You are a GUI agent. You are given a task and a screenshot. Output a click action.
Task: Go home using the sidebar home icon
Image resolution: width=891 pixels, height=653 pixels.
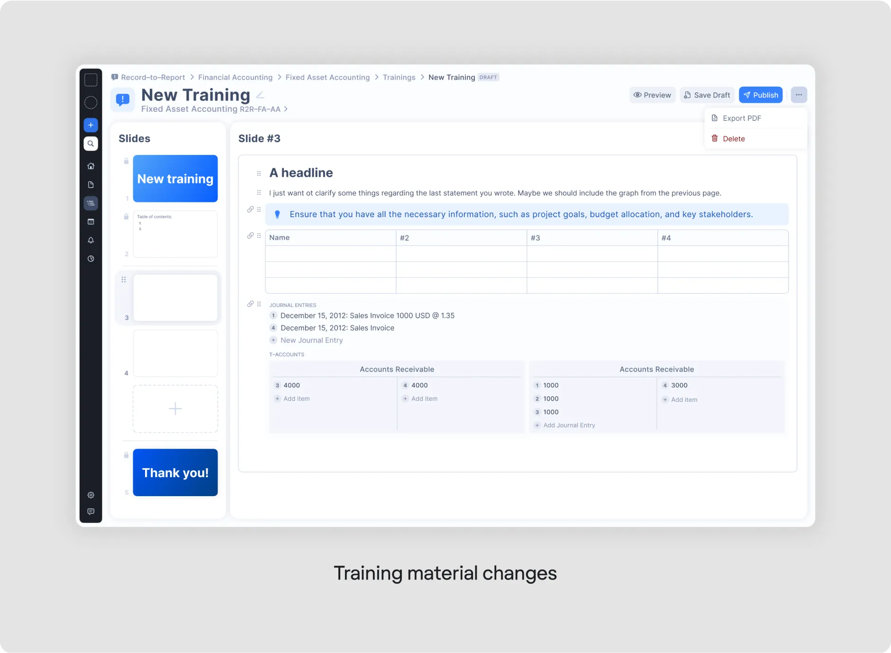tap(91, 165)
